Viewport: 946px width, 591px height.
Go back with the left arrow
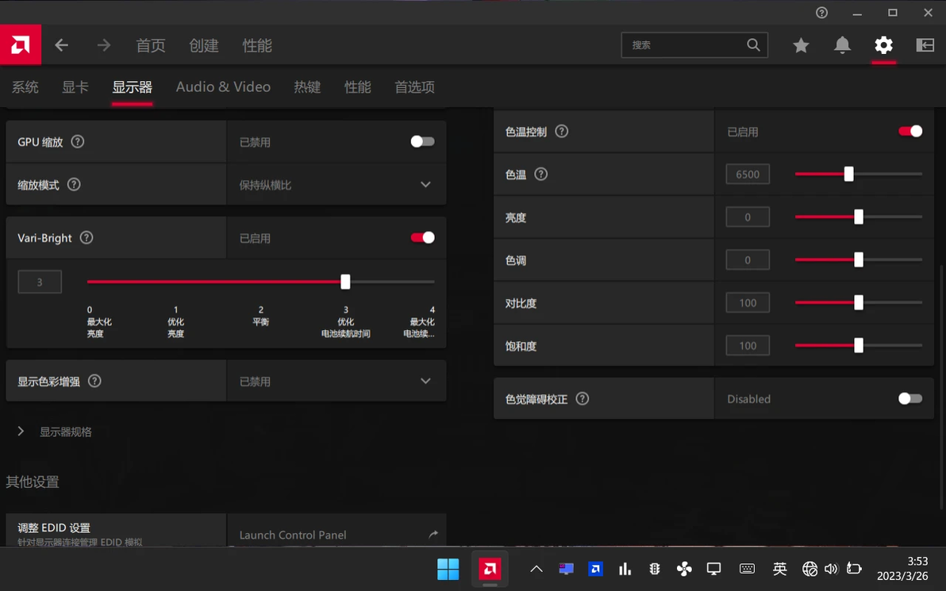coord(62,45)
